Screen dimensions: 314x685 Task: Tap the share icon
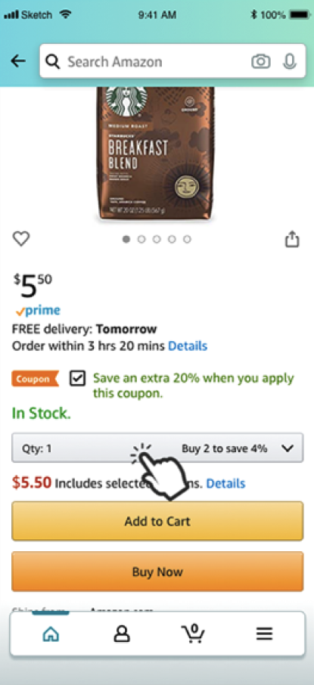pyautogui.click(x=292, y=239)
